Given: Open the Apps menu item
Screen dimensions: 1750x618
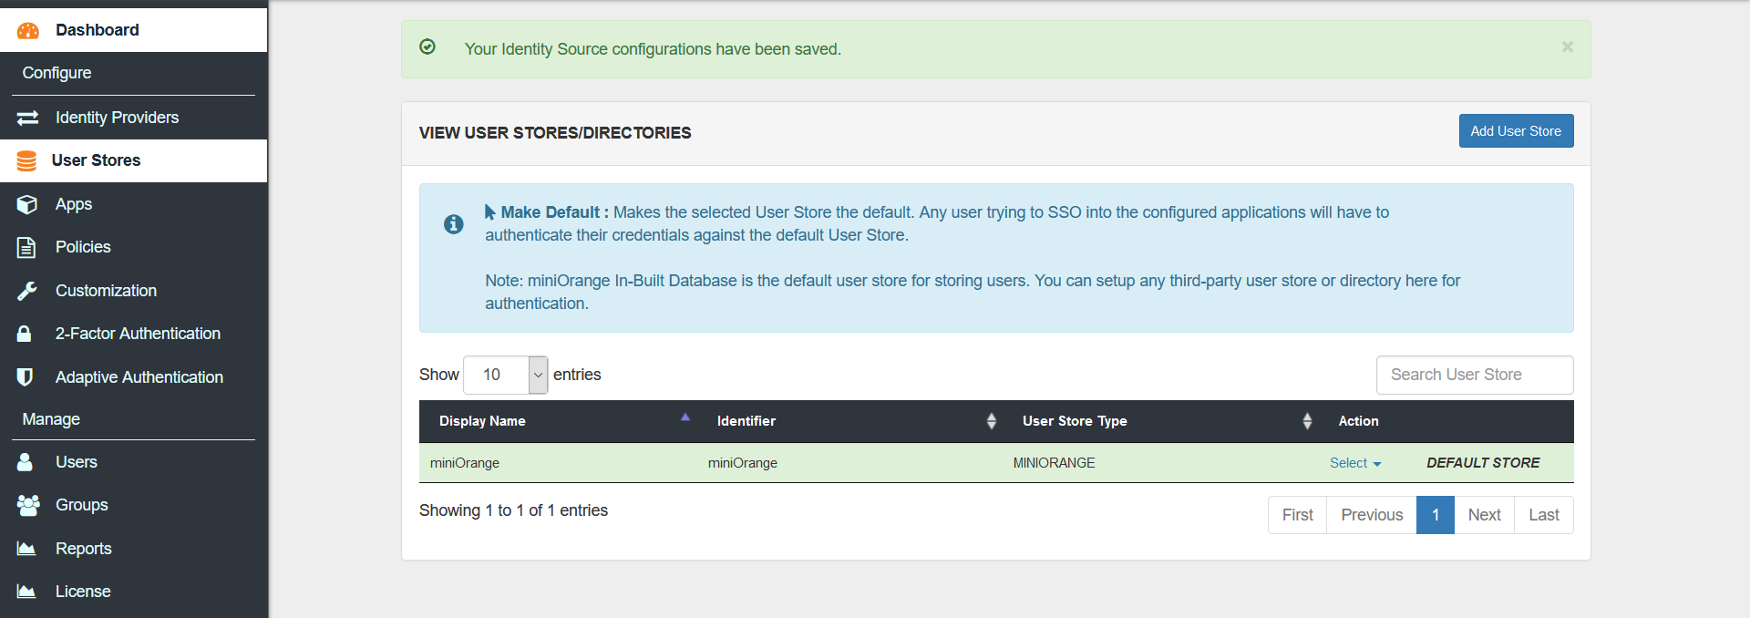Looking at the screenshot, I should point(134,204).
